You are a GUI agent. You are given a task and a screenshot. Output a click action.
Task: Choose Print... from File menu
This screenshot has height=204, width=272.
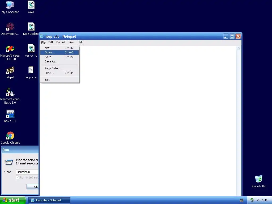click(x=59, y=73)
